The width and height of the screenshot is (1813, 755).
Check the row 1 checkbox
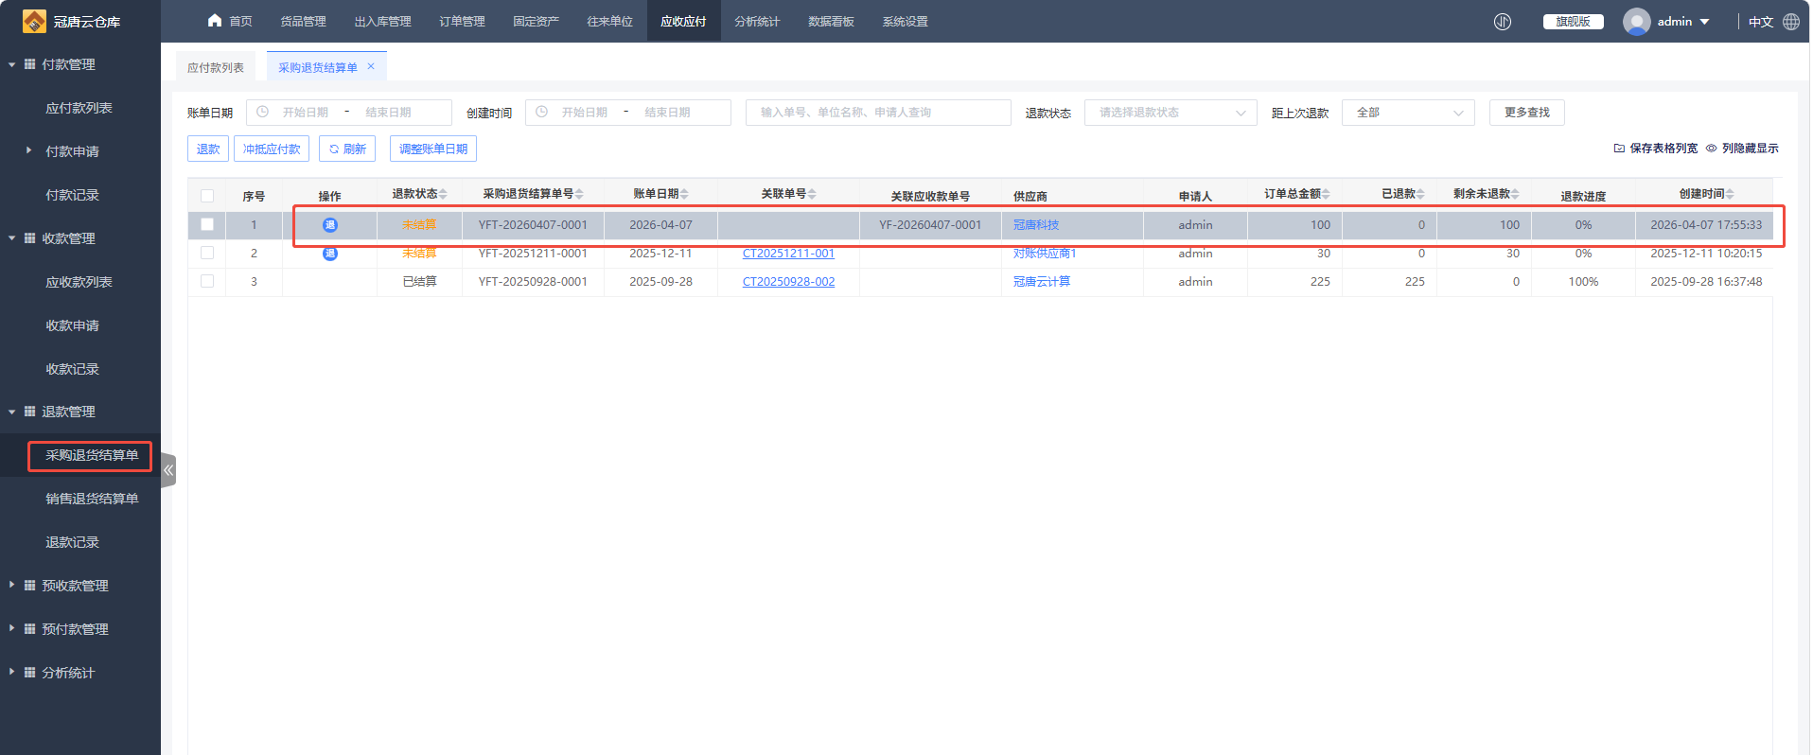[207, 224]
